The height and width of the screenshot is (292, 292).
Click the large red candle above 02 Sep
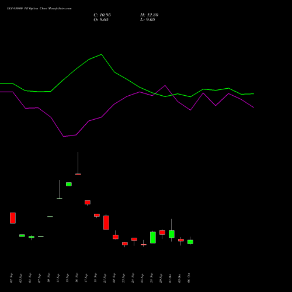13,218
